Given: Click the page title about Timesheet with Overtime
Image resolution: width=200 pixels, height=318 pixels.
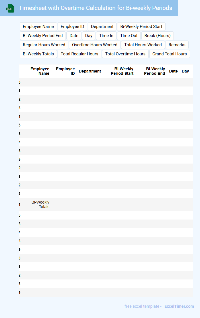Looking at the screenshot, I should tap(95, 8).
